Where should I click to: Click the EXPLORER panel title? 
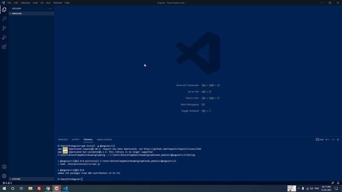tap(17, 9)
